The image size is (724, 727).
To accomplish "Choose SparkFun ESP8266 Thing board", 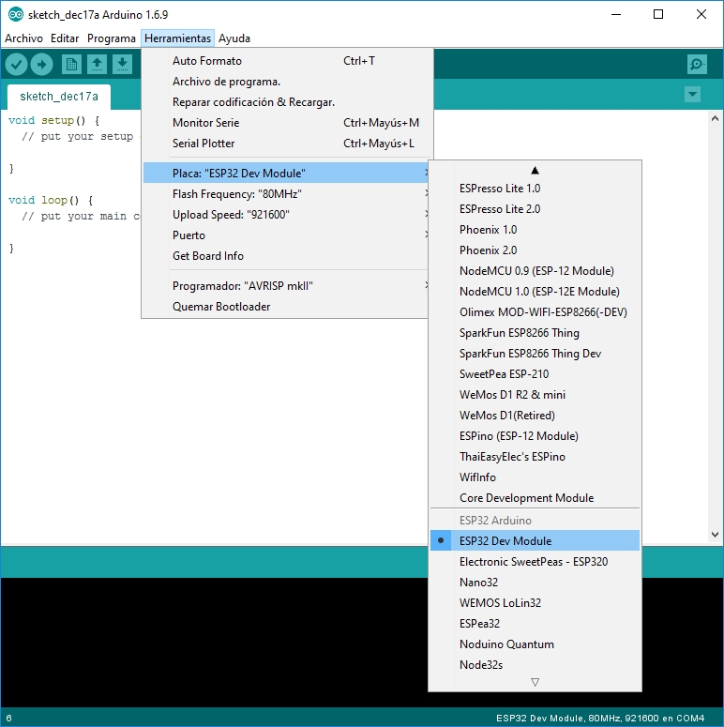I will tap(535, 333).
